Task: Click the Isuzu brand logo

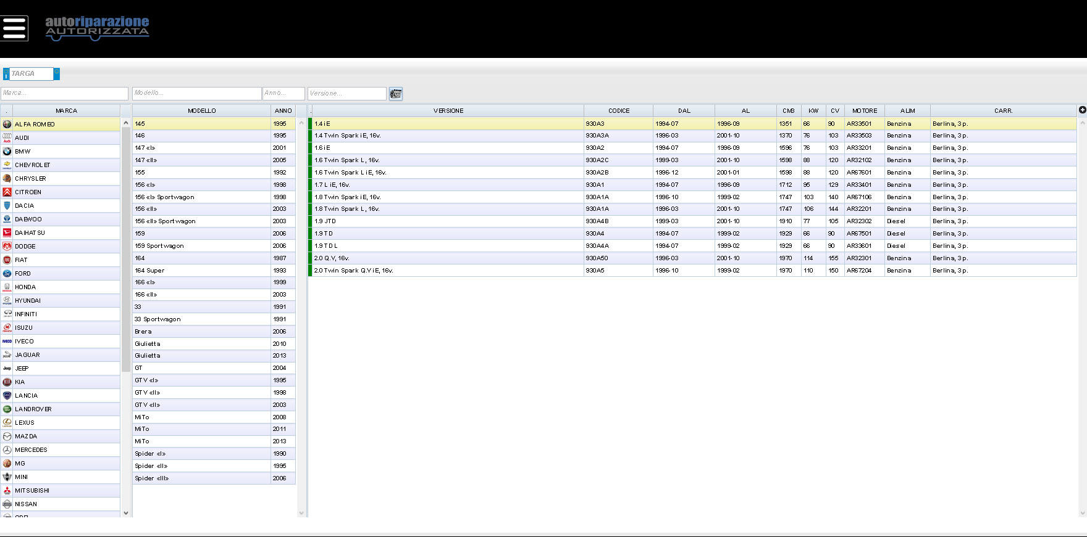Action: click(x=7, y=327)
